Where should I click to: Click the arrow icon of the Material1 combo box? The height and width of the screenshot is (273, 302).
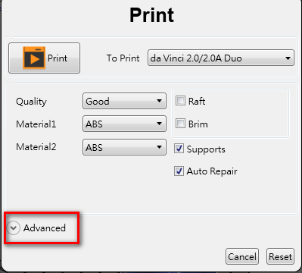[159, 124]
